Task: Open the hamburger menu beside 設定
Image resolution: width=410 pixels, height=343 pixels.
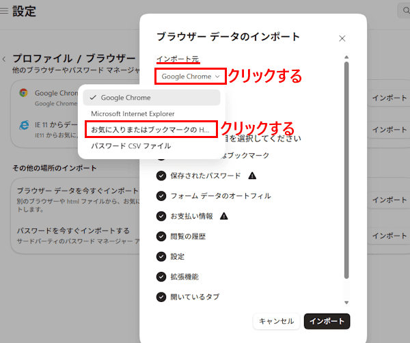Action: coord(4,11)
